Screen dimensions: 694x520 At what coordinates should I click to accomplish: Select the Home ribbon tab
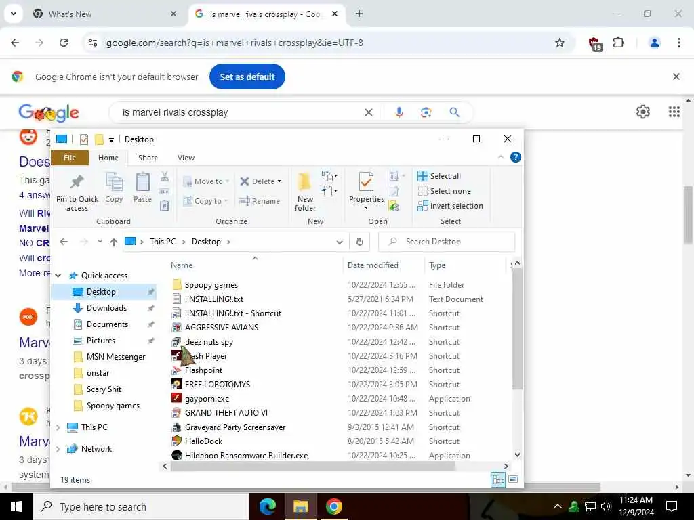click(108, 158)
